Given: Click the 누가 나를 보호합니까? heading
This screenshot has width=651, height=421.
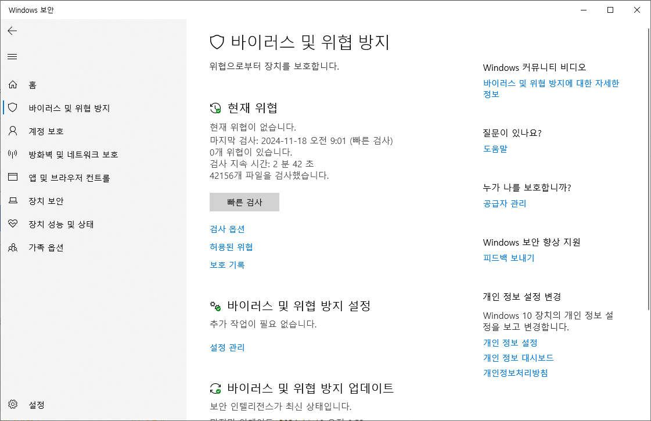Looking at the screenshot, I should 527,188.
